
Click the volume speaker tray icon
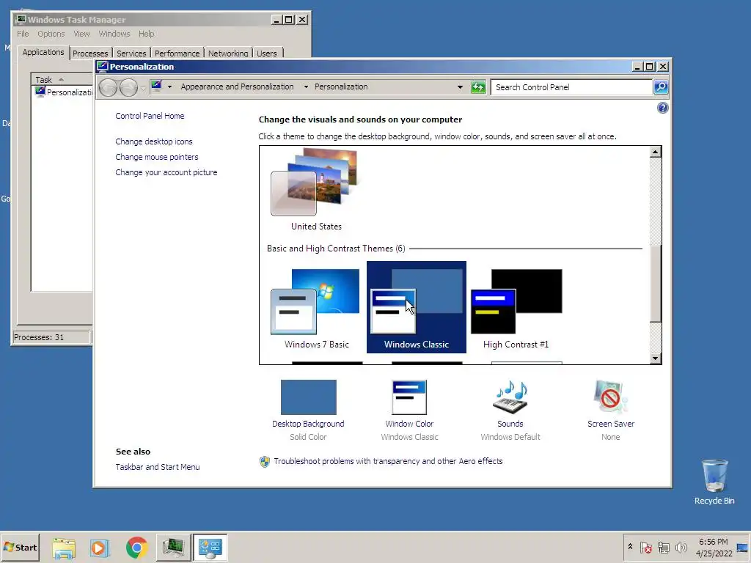click(681, 547)
